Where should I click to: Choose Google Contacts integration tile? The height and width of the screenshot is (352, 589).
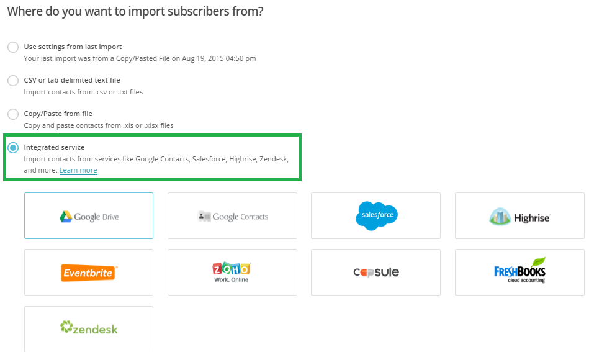coord(232,215)
